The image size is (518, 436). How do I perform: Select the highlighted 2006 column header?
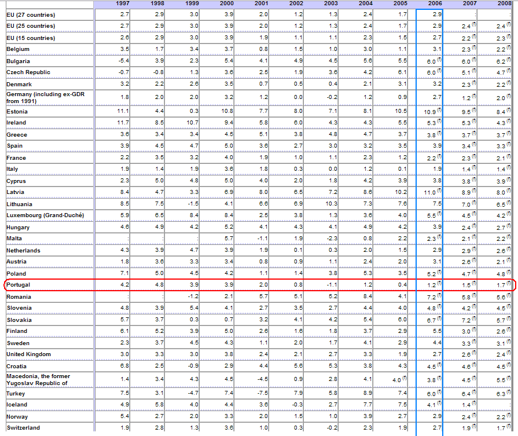coord(435,3)
